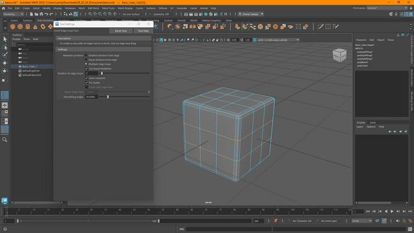
Task: Select the arrow Select tool
Action: pyautogui.click(x=5, y=39)
